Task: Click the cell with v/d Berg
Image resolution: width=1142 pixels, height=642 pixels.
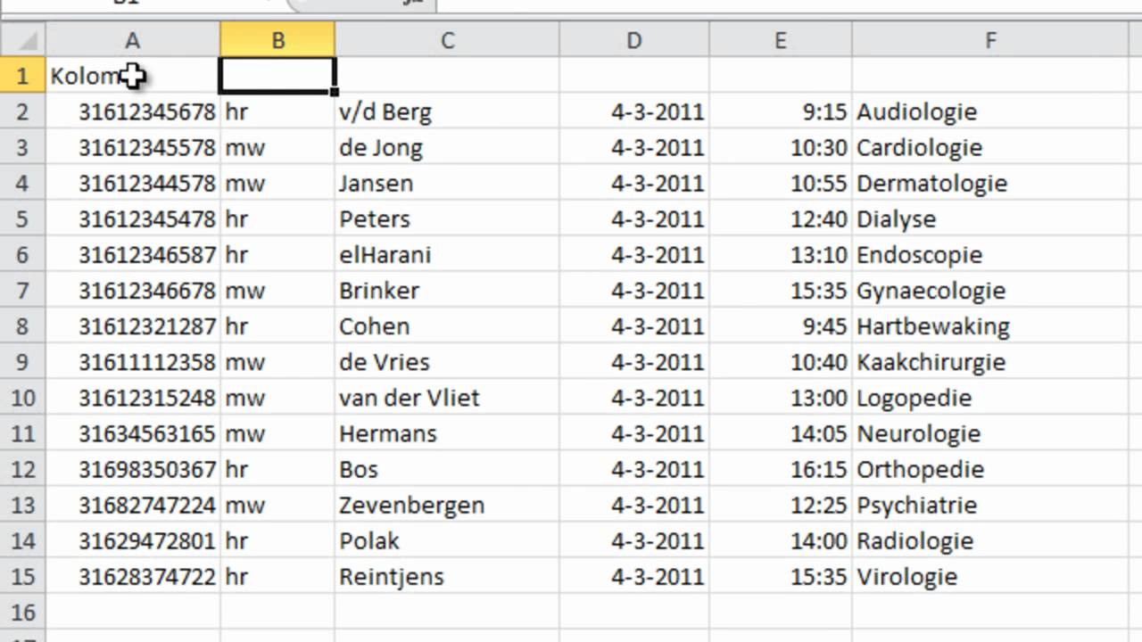Action: [x=385, y=112]
